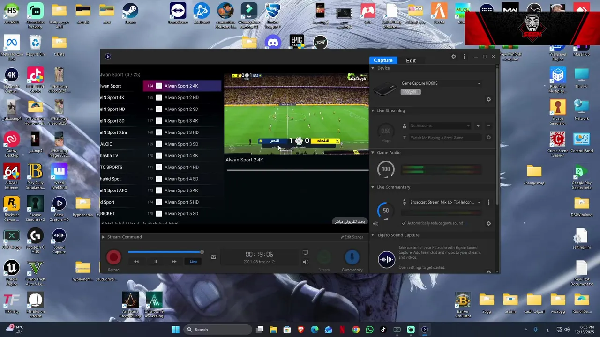Toggle the Live playback button

[x=193, y=262]
